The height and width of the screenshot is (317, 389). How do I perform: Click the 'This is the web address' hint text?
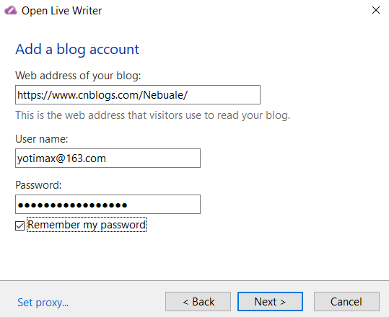[152, 115]
